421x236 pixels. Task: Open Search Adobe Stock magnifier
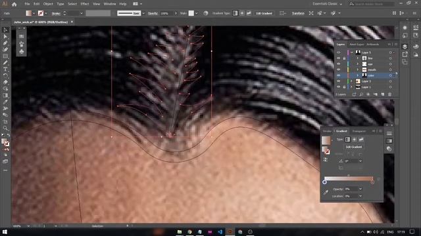pyautogui.click(x=351, y=4)
